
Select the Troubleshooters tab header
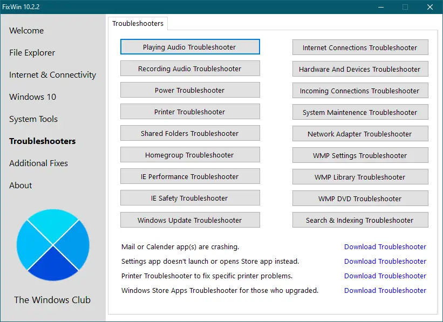(138, 23)
